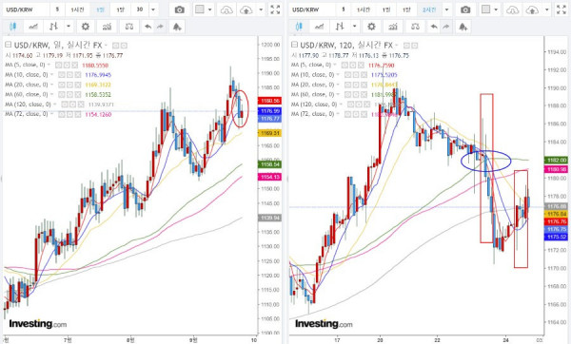Enter fullscreen mode on left chart
Image resolution: width=571 pixels, height=344 pixels.
pyautogui.click(x=275, y=10)
